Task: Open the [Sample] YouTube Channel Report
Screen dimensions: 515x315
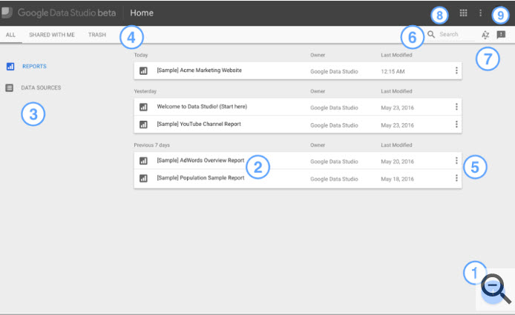Action: click(x=199, y=124)
